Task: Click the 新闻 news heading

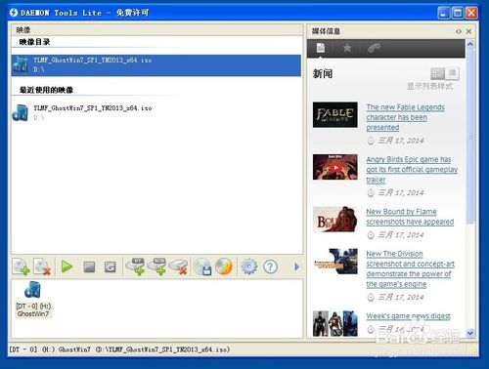Action: pos(323,74)
